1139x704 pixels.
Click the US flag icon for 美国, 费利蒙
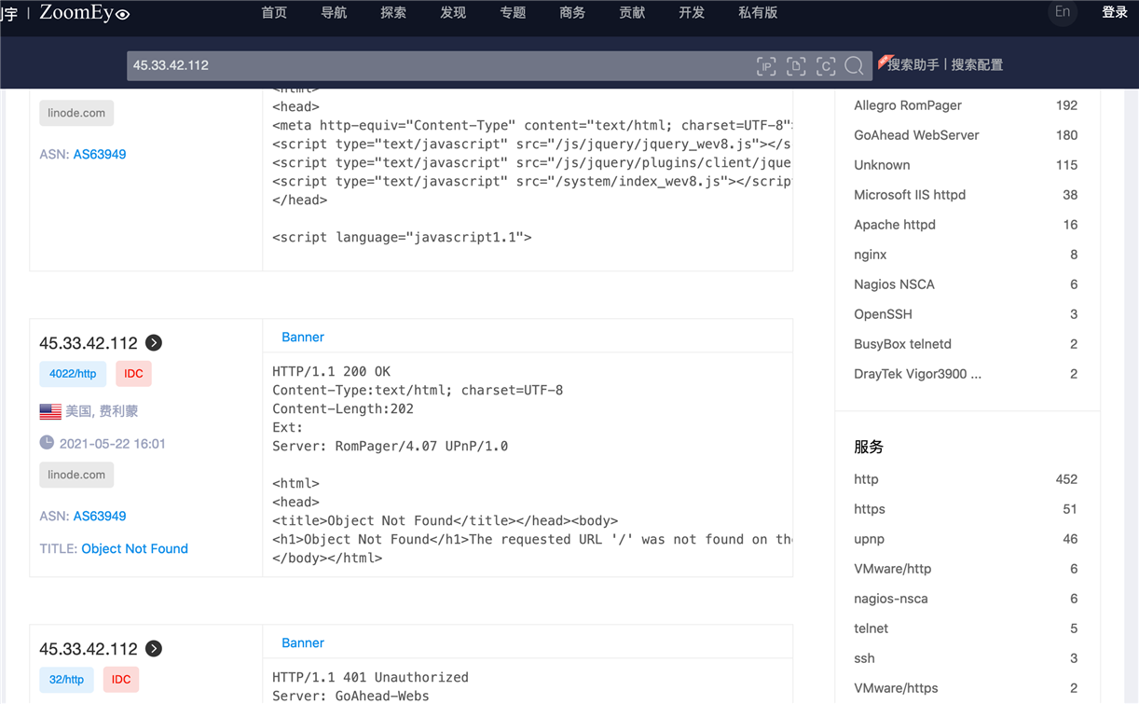click(50, 411)
